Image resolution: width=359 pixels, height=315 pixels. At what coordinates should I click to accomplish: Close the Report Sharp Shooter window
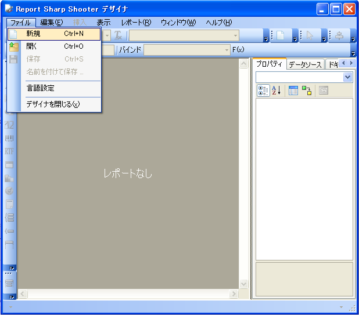[349, 9]
